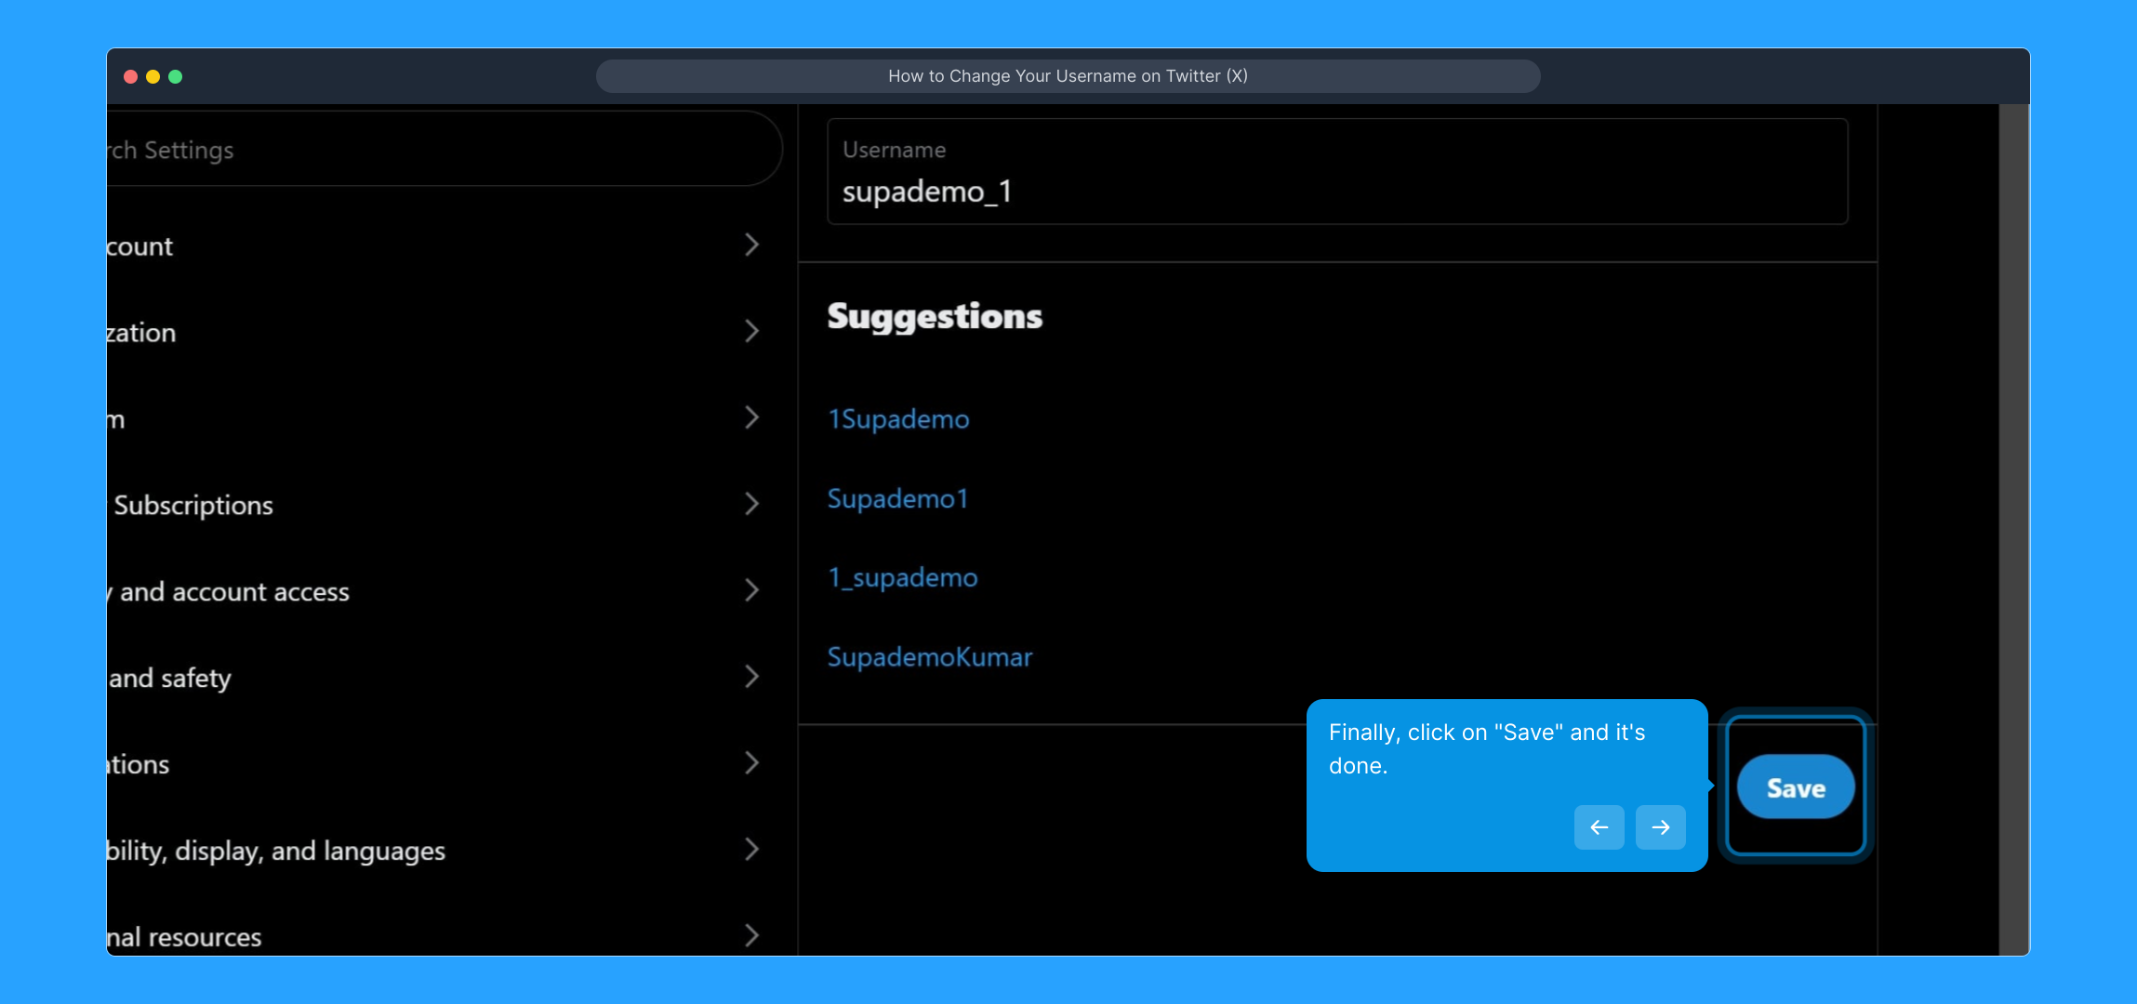Expand chevron next to account access row
Image resolution: width=2137 pixels, height=1004 pixels.
coord(751,590)
